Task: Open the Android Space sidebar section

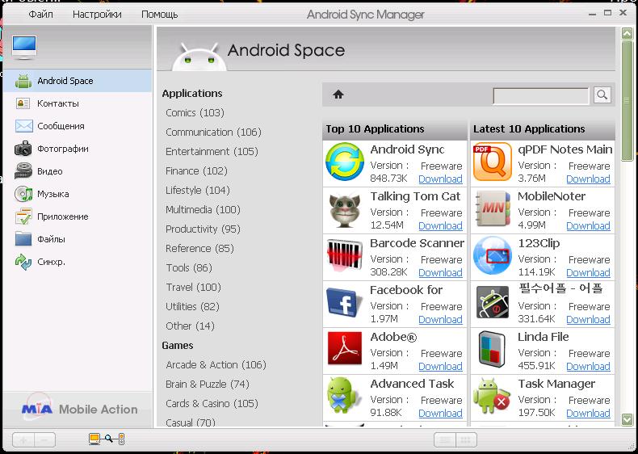Action: click(78, 81)
